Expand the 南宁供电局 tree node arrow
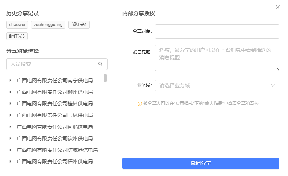This screenshot has width=288, height=176. coord(11,80)
